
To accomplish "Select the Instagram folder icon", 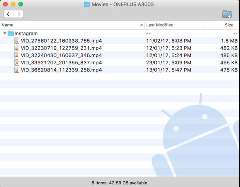I will (11, 33).
